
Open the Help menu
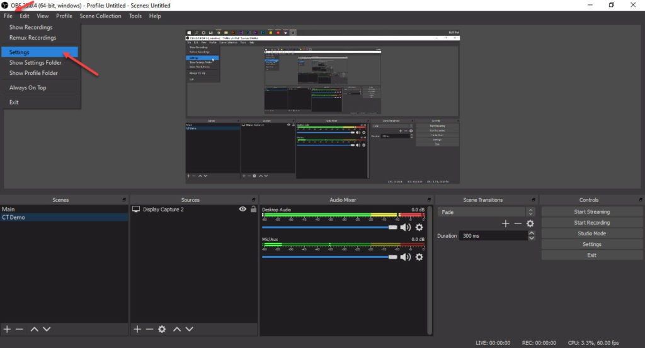coord(155,16)
